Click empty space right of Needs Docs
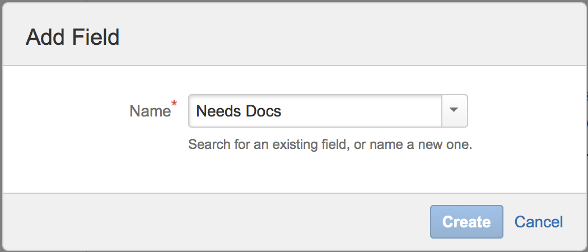 (x=364, y=111)
